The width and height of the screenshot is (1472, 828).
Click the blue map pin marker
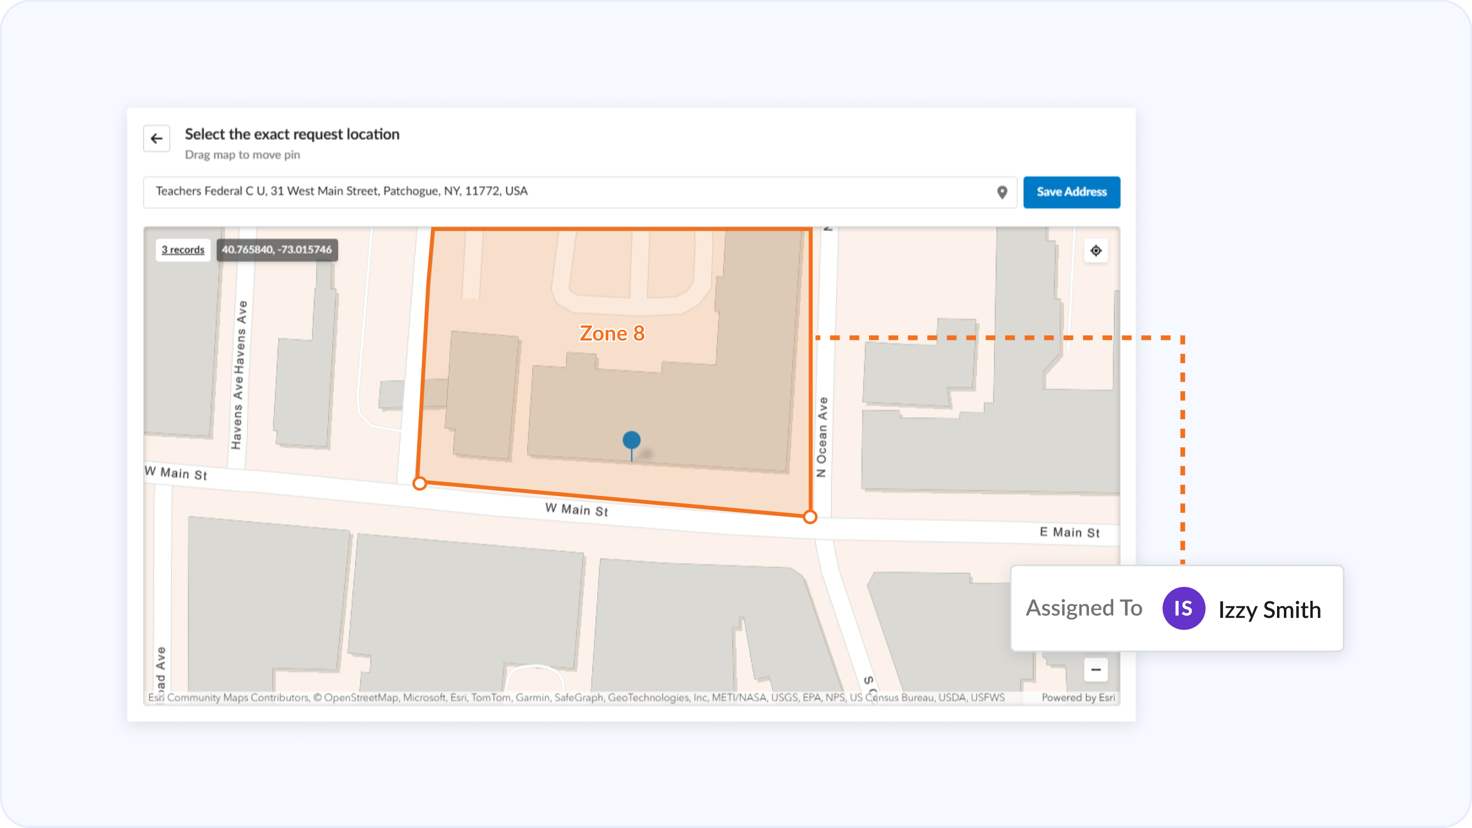point(631,441)
